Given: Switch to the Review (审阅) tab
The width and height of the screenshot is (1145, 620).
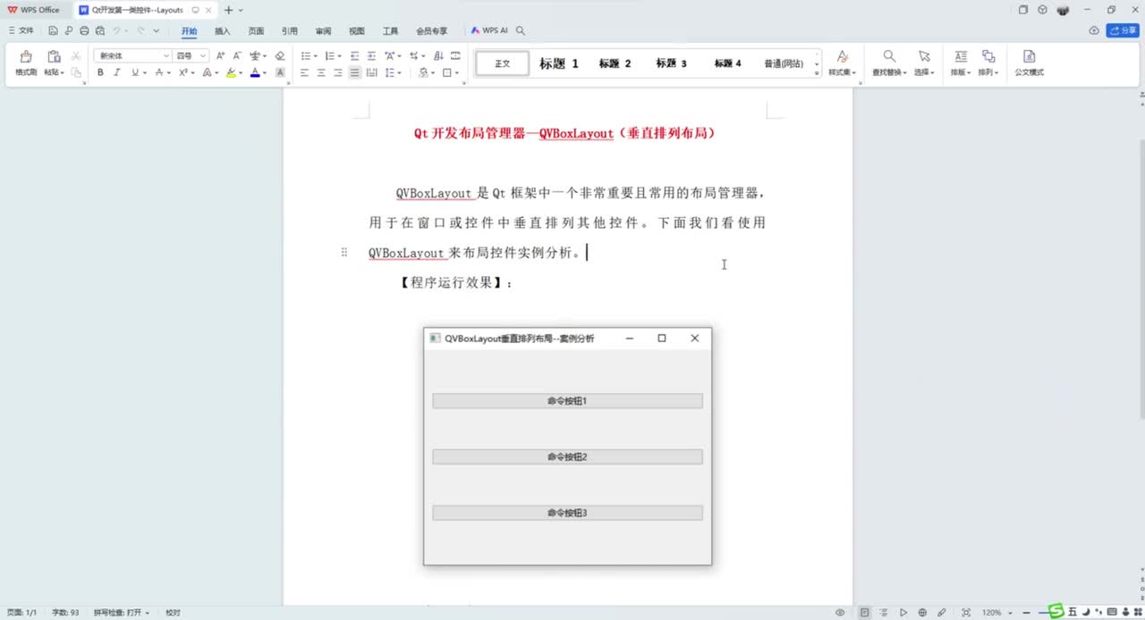Looking at the screenshot, I should (323, 30).
